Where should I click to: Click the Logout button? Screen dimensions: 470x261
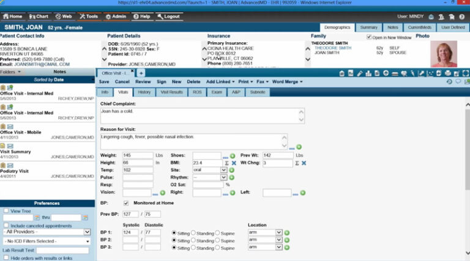[x=169, y=17]
